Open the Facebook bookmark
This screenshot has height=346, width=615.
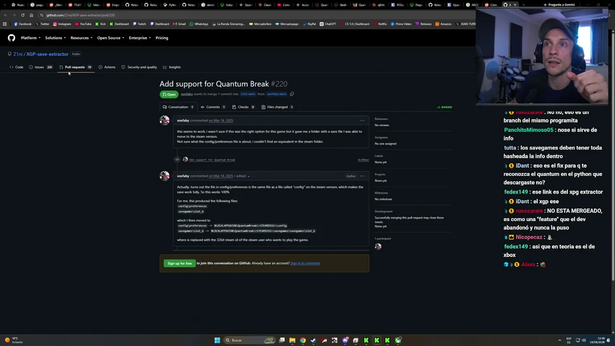(23, 24)
